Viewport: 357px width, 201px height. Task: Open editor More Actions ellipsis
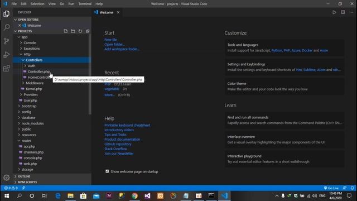351,12
